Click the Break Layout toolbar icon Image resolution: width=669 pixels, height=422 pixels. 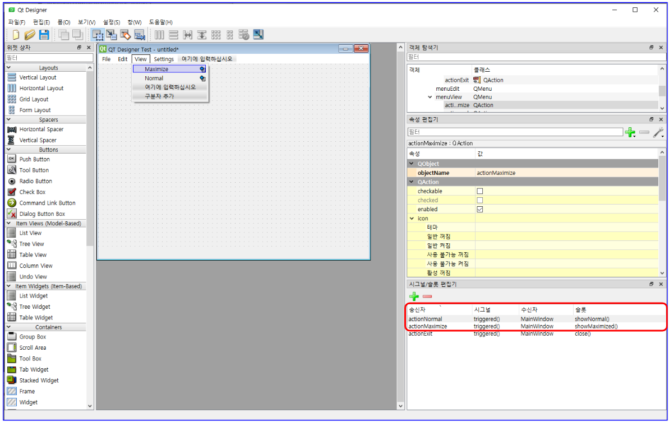243,35
